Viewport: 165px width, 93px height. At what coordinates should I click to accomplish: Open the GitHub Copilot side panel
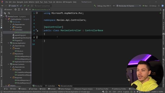[163, 39]
